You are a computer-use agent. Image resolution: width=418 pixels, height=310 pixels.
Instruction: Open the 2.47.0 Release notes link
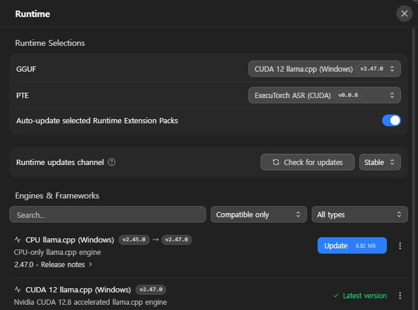[x=53, y=264]
